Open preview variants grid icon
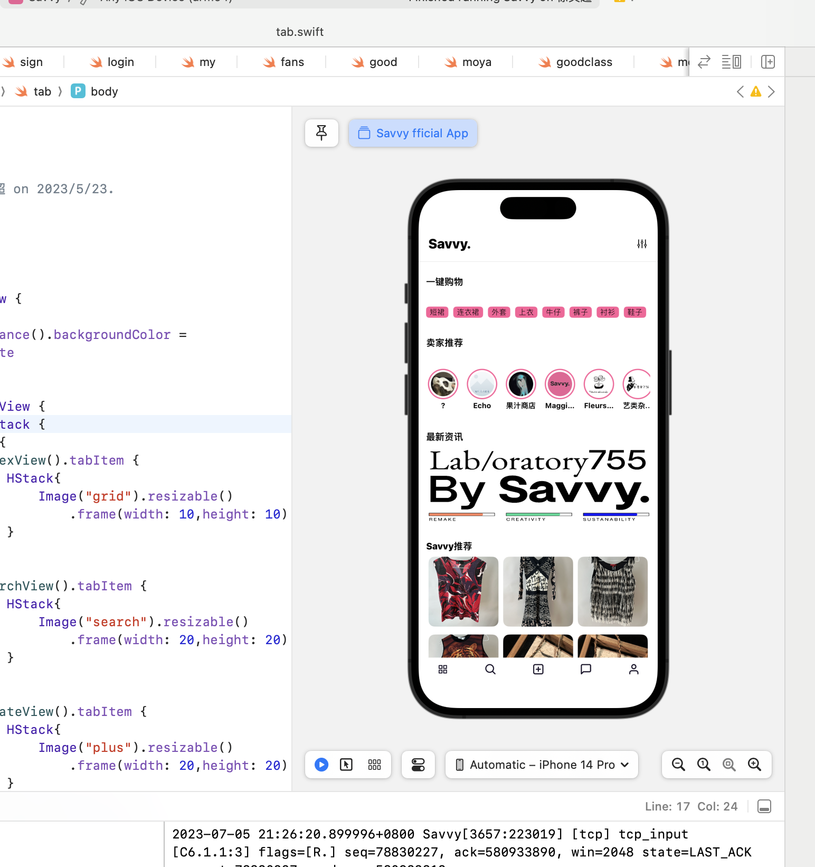The height and width of the screenshot is (867, 815). pos(375,765)
